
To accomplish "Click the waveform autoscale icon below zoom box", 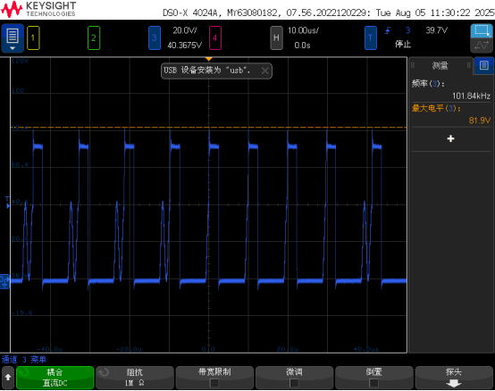I will (x=482, y=46).
